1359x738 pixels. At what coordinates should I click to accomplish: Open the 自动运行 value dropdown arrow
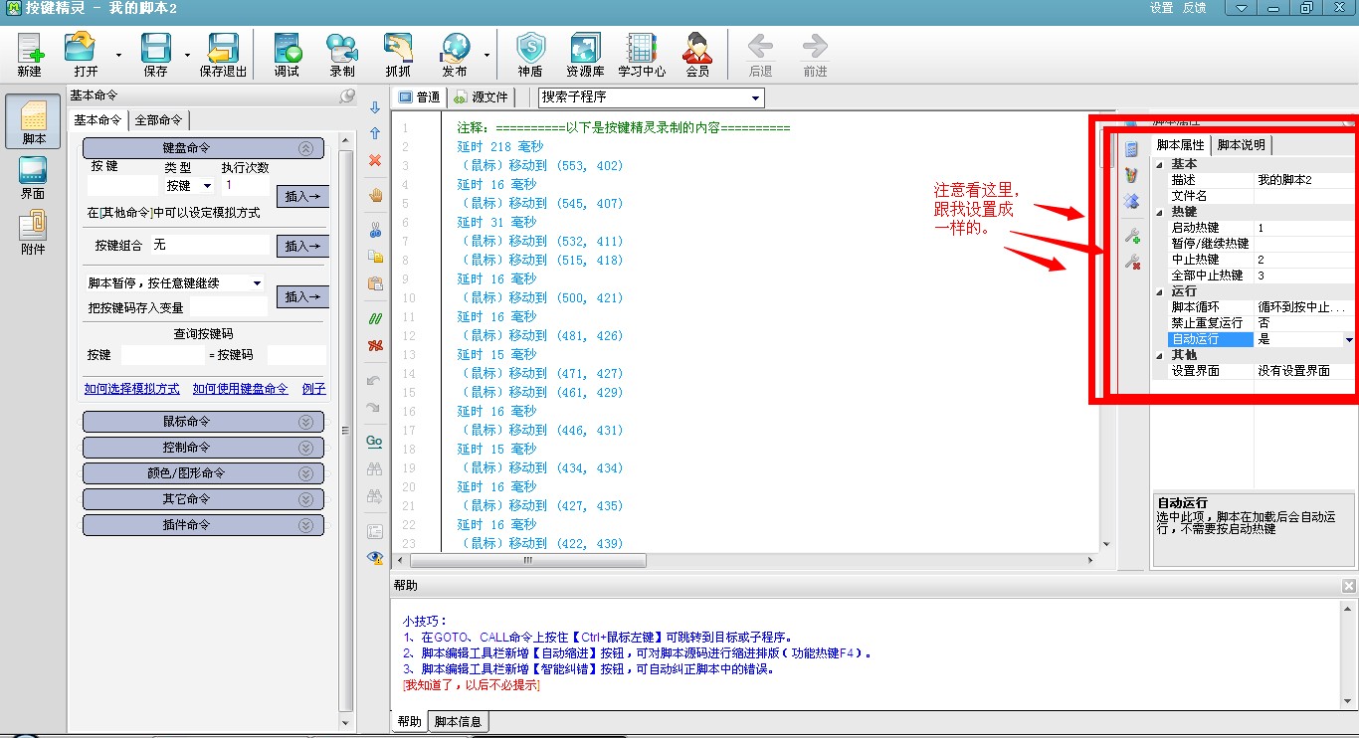click(1349, 339)
